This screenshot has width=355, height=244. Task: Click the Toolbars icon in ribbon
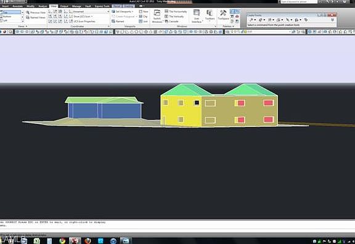(210, 13)
